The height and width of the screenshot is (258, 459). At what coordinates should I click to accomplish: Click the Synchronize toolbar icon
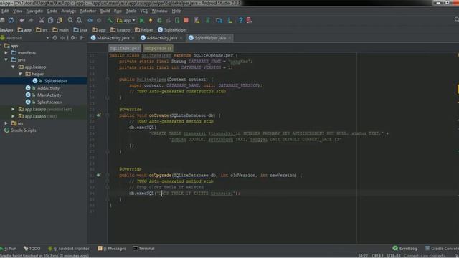click(11, 20)
